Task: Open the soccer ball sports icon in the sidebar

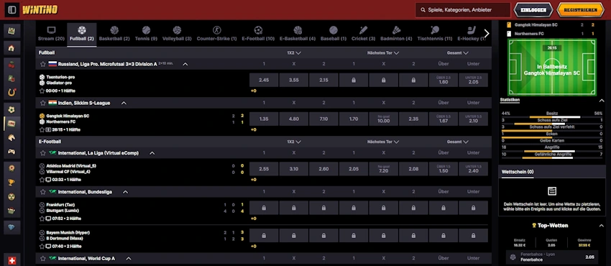Action: point(12,109)
